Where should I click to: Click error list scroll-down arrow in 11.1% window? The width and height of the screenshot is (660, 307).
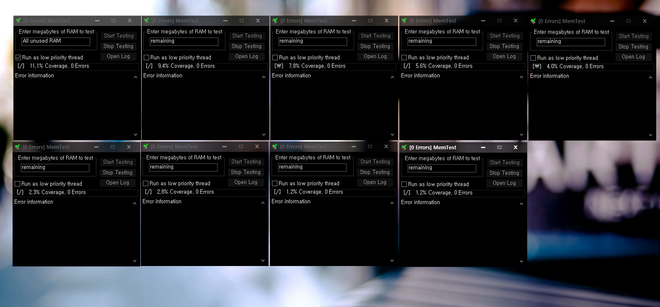pyautogui.click(x=135, y=135)
